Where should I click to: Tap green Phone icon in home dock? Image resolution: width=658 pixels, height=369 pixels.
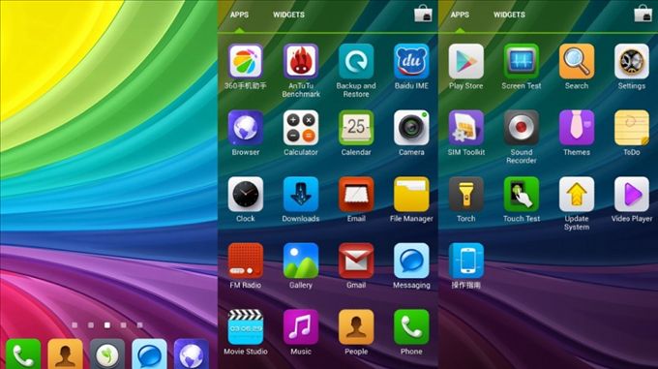pyautogui.click(x=23, y=354)
